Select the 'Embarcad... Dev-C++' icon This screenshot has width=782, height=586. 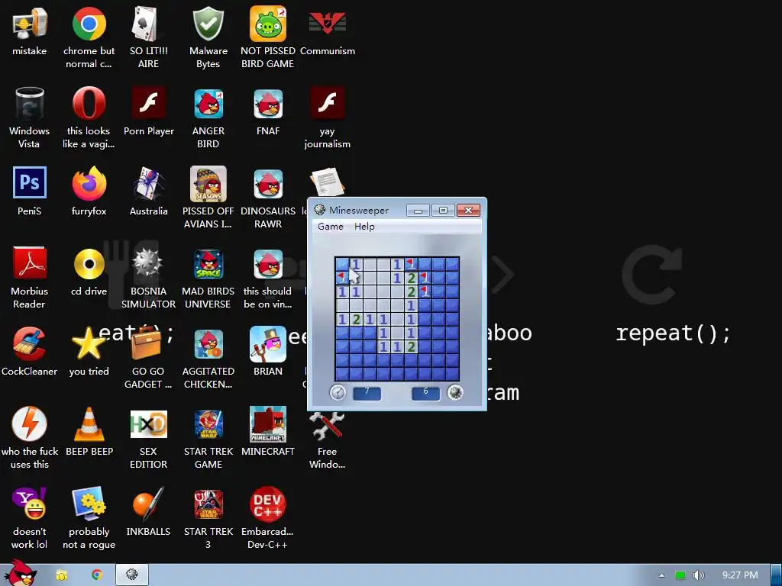(268, 504)
